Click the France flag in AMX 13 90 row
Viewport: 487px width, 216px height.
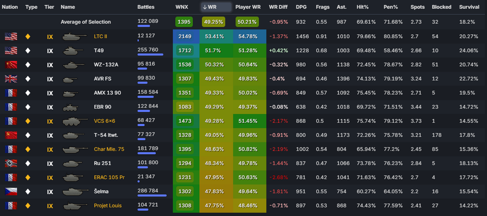pos(11,93)
